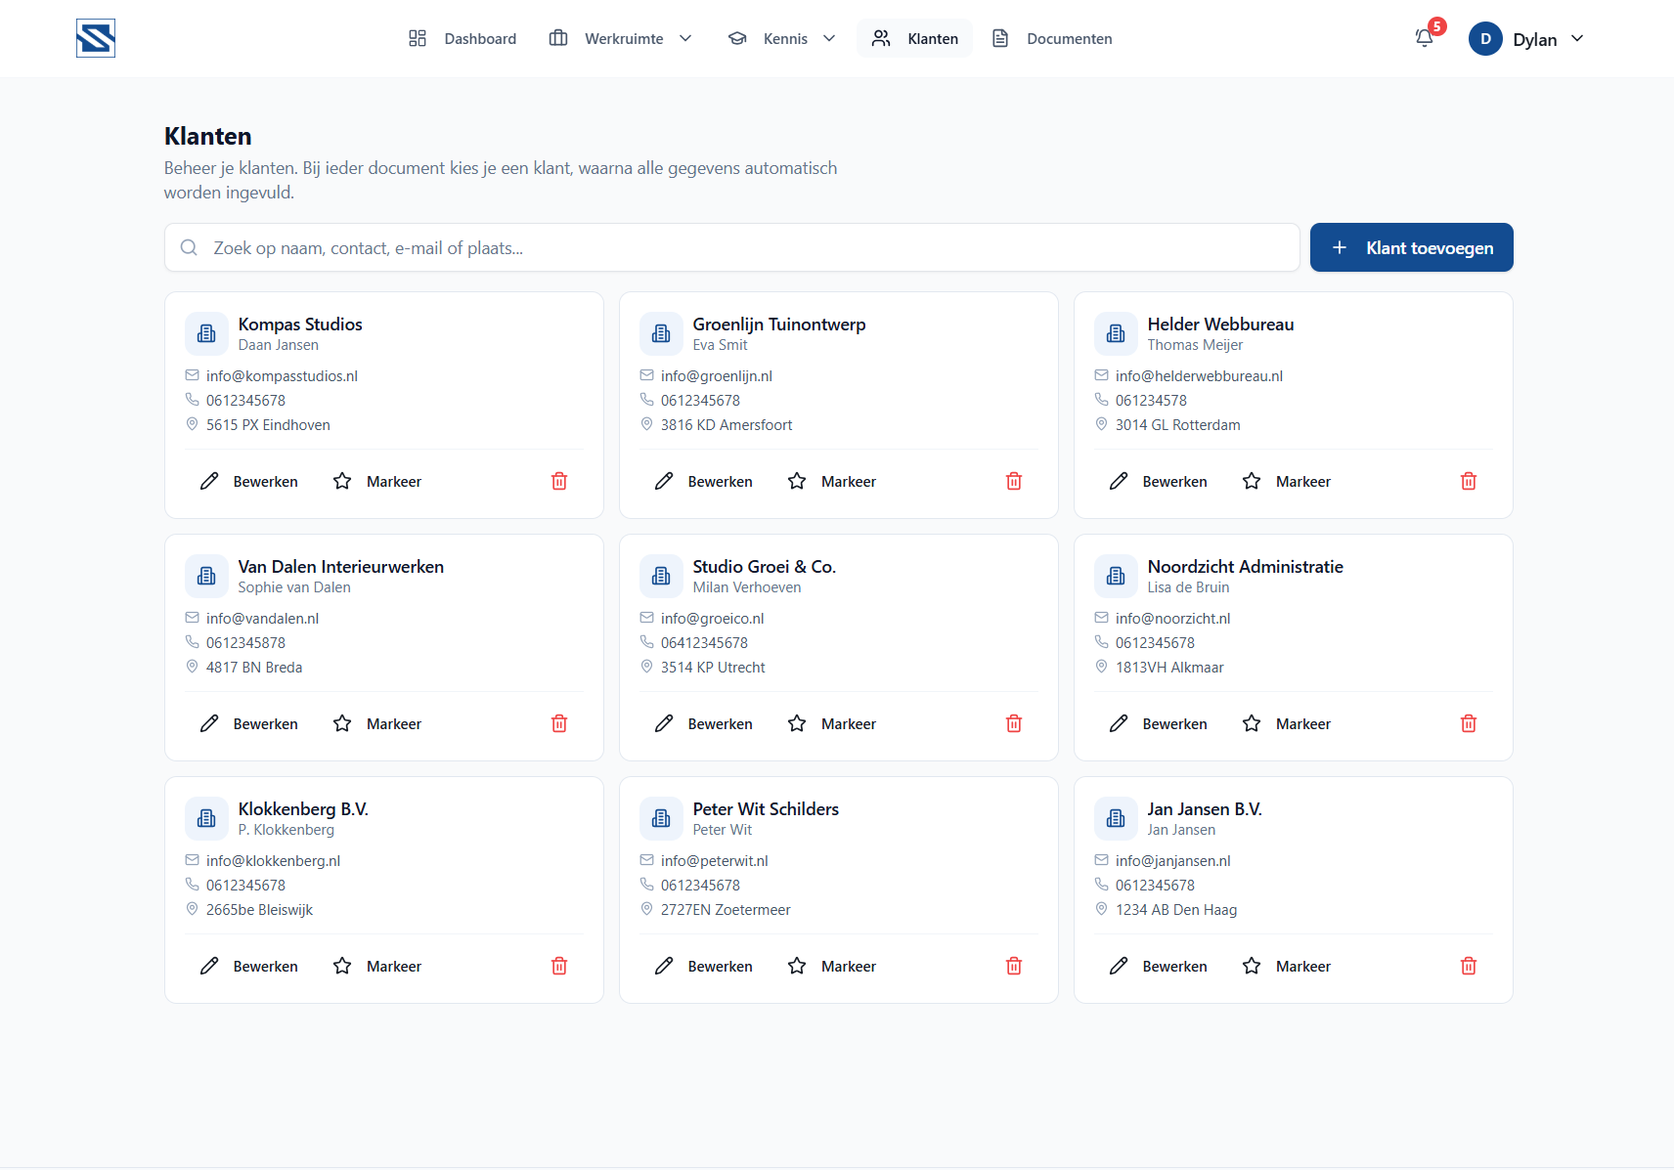Click the Klant toevoegen button

click(x=1412, y=247)
